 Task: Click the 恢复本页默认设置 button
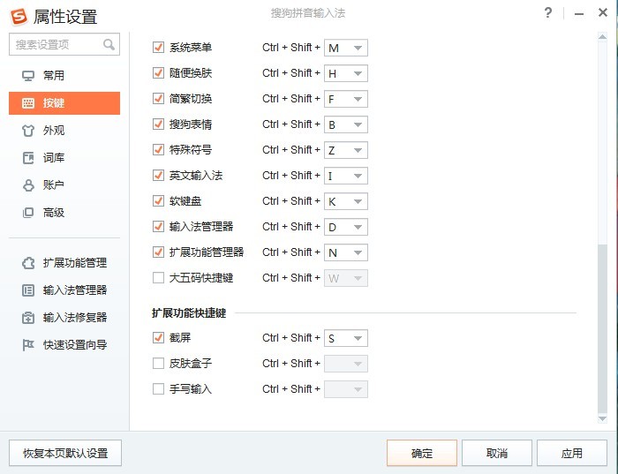(x=65, y=453)
